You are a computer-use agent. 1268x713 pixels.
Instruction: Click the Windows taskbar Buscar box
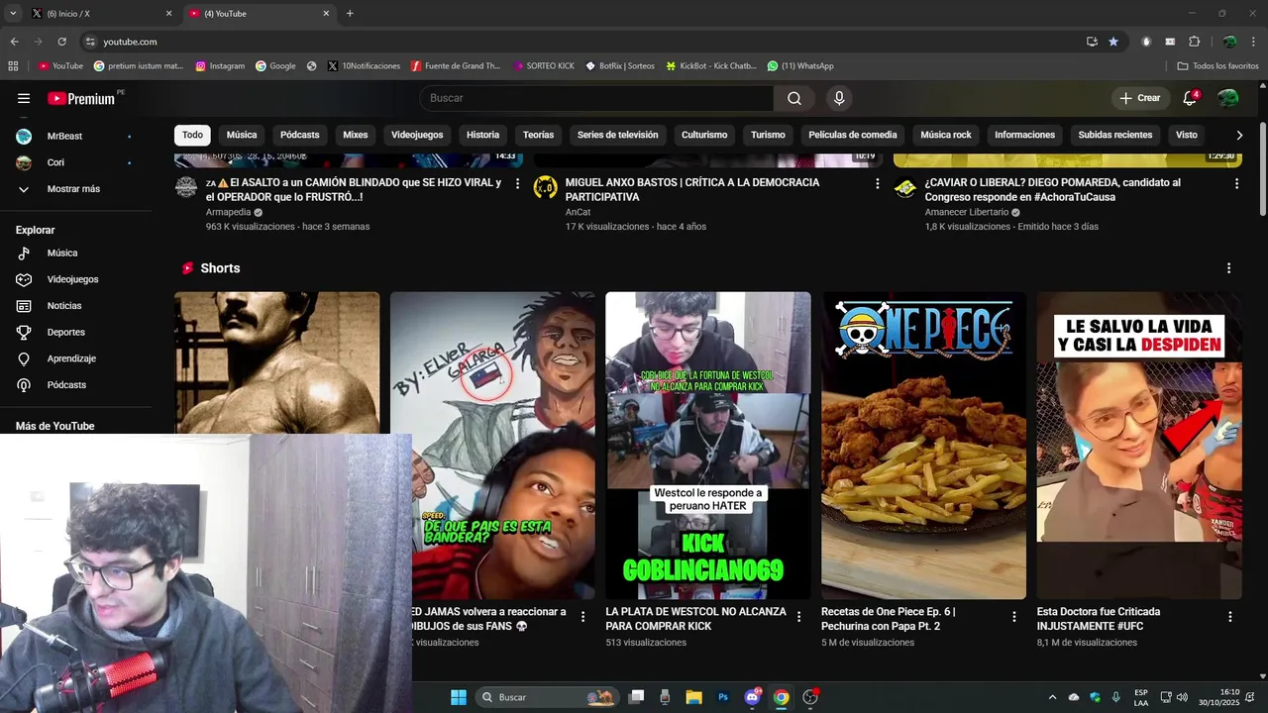548,697
